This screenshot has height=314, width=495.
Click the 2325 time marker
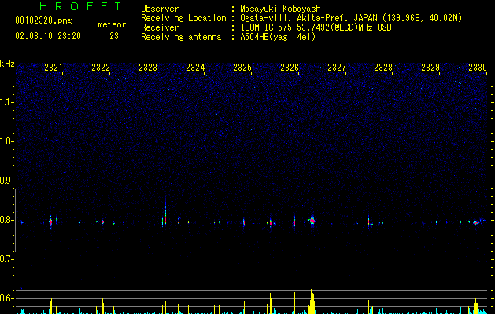(242, 68)
